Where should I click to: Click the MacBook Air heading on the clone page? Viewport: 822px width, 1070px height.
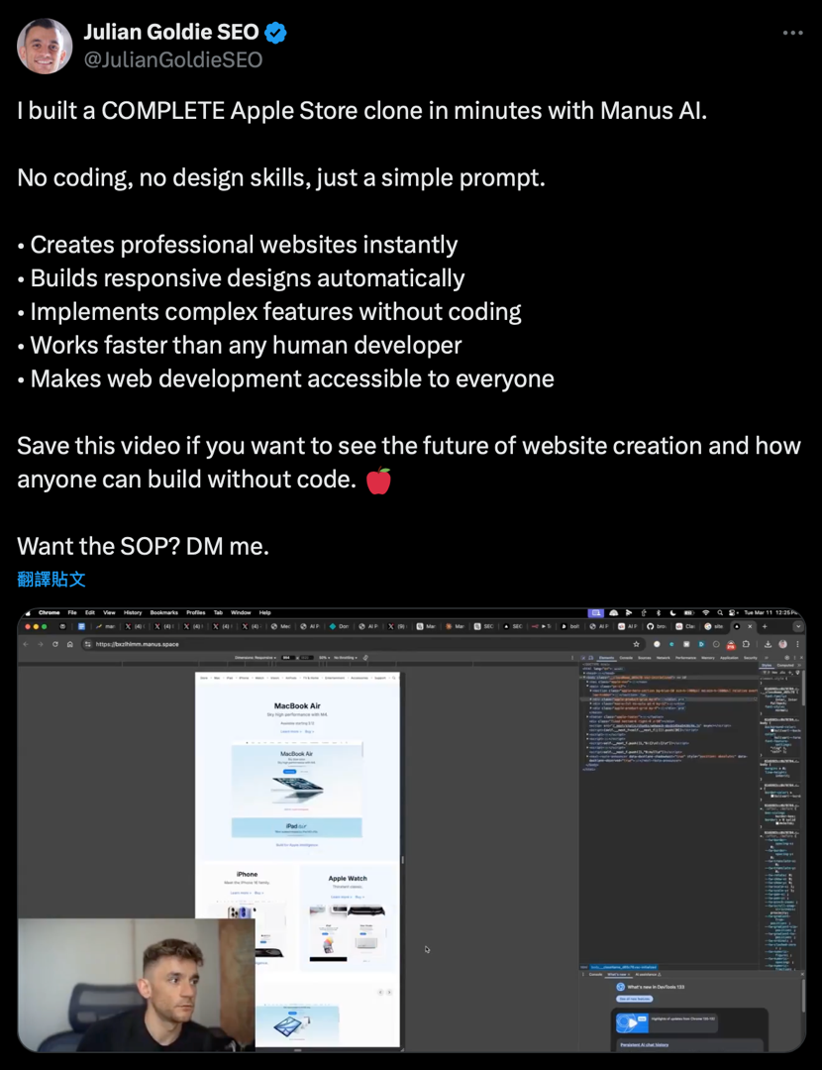(x=297, y=705)
